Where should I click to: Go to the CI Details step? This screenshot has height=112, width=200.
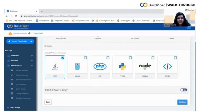pos(98,38)
